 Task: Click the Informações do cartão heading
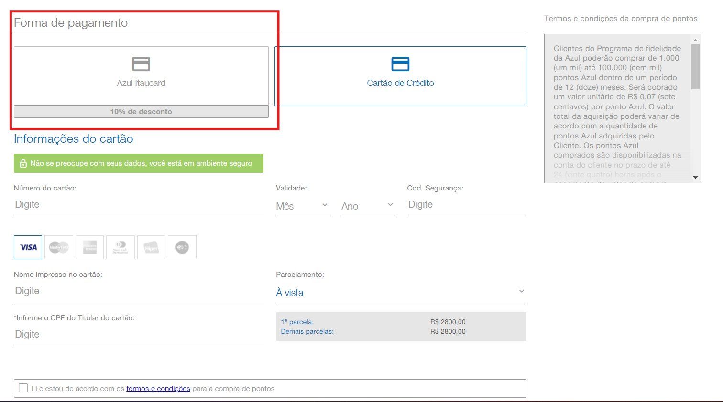point(74,139)
